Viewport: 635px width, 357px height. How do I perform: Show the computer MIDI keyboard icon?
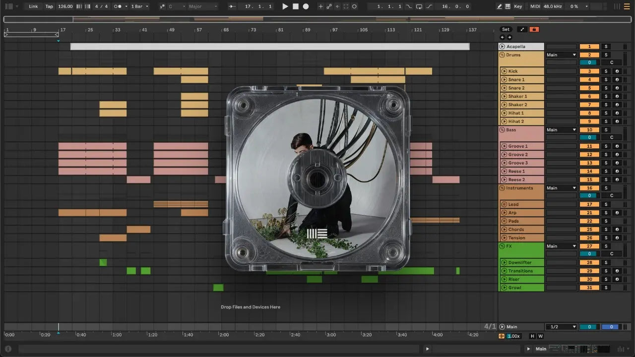pos(508,6)
